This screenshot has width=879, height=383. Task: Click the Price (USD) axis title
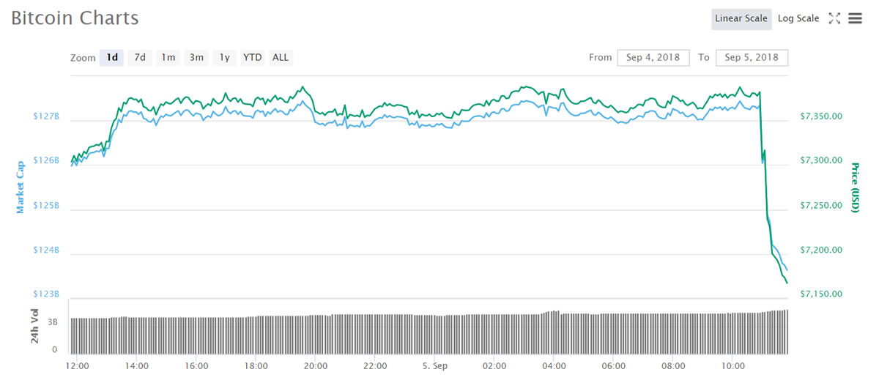coord(855,187)
